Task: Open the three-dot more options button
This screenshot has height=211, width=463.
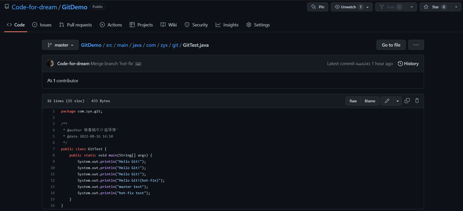Action: point(416,45)
